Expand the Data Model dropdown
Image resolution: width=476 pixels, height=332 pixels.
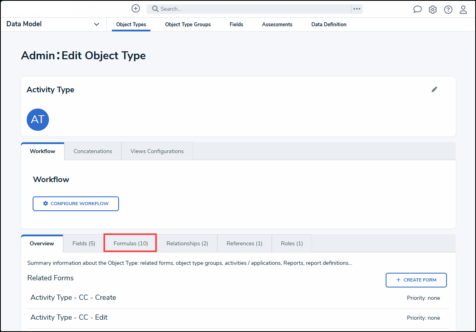coord(96,24)
